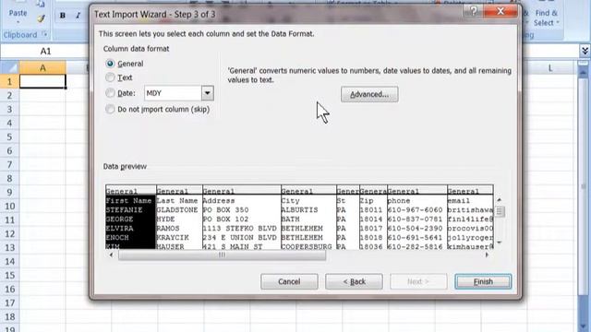591x332 pixels.
Task: Expand the formula bar chevron
Action: (585, 51)
